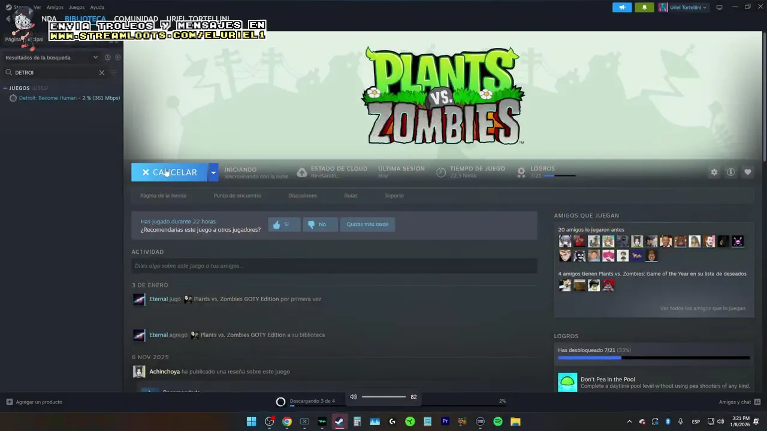Click the achievements badge icon beside LOGROS

521,172
